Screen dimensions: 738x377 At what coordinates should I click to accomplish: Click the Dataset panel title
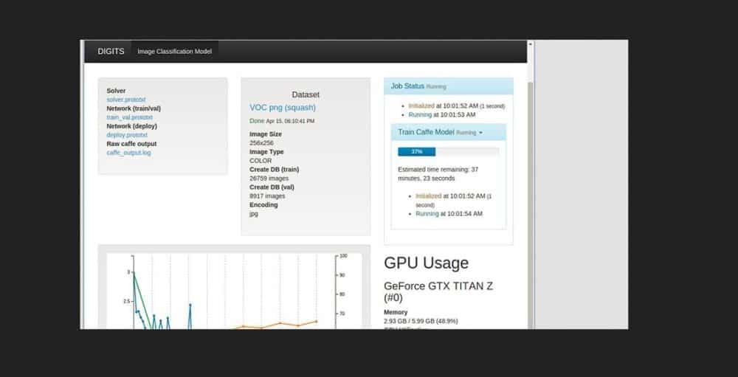tap(306, 94)
